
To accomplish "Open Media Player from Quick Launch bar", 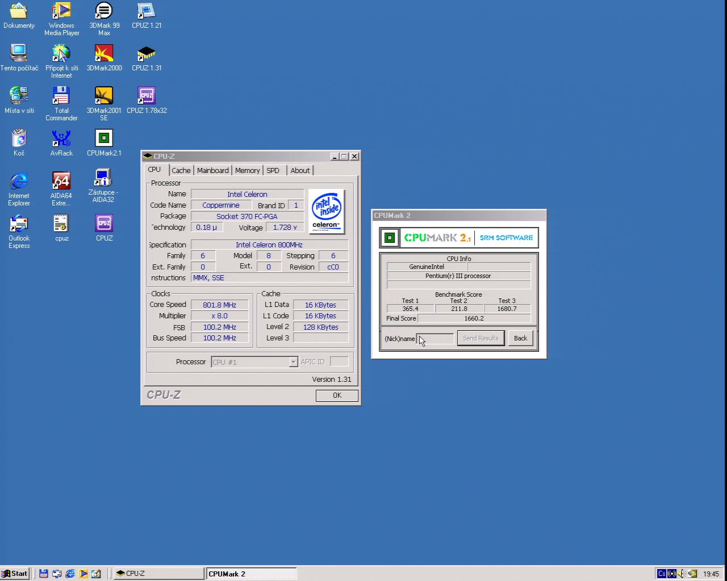I will click(x=83, y=574).
